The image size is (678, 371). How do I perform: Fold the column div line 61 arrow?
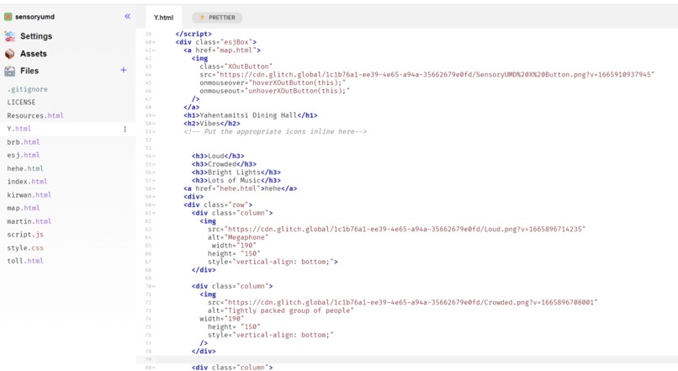(154, 213)
